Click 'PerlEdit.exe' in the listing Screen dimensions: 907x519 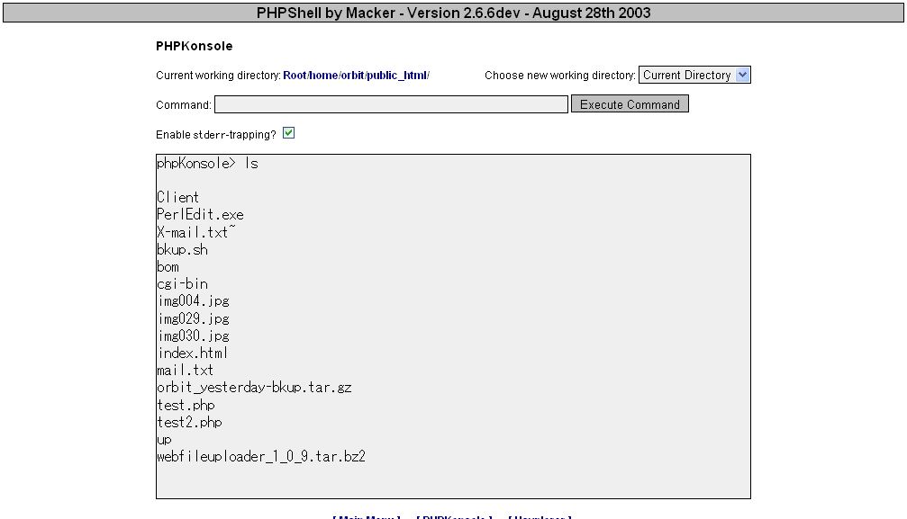(200, 214)
